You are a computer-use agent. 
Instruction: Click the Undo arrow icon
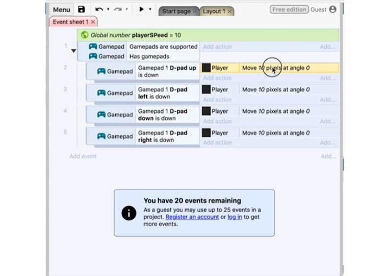click(99, 9)
